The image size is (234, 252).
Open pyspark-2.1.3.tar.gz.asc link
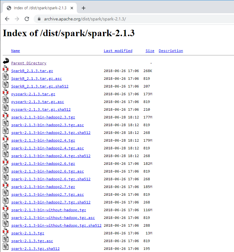click(x=38, y=102)
